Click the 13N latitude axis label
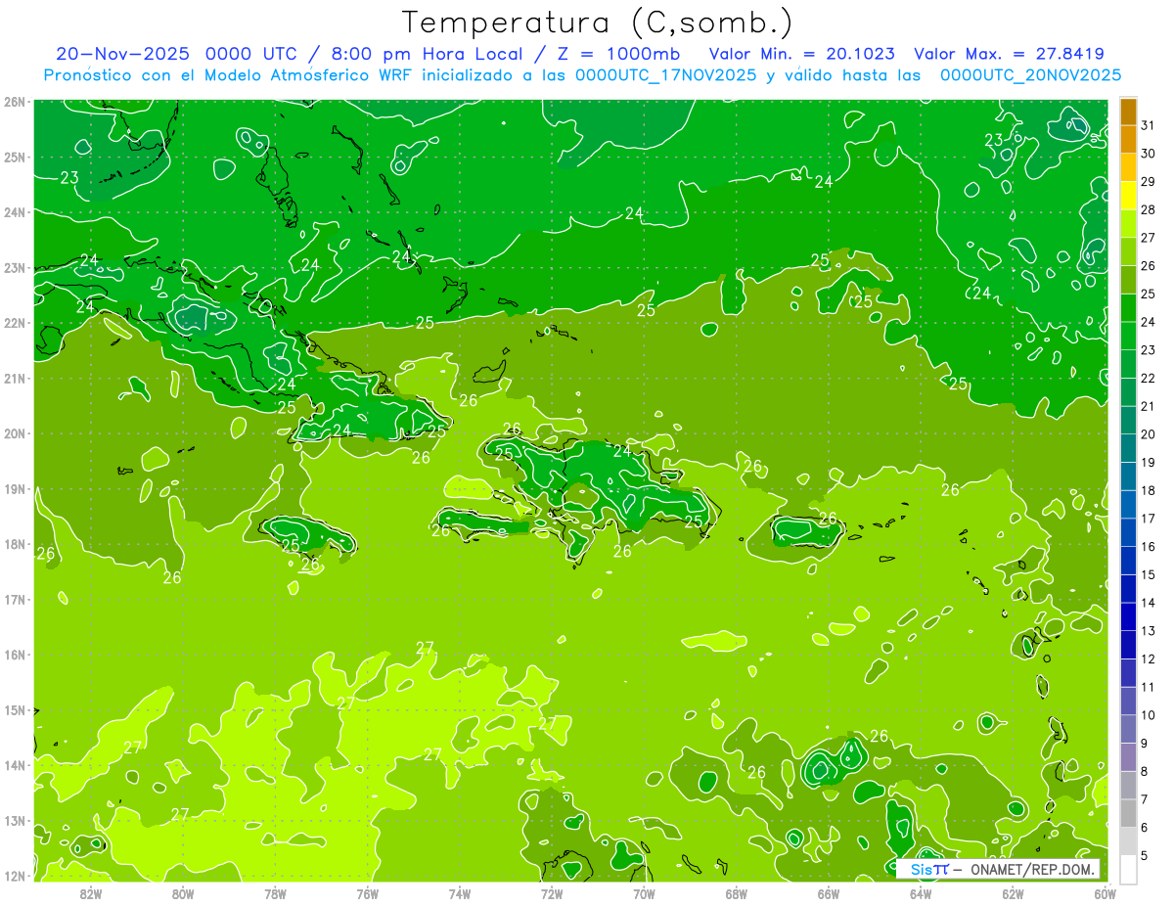Viewport: 1174px width, 907px height. (15, 821)
